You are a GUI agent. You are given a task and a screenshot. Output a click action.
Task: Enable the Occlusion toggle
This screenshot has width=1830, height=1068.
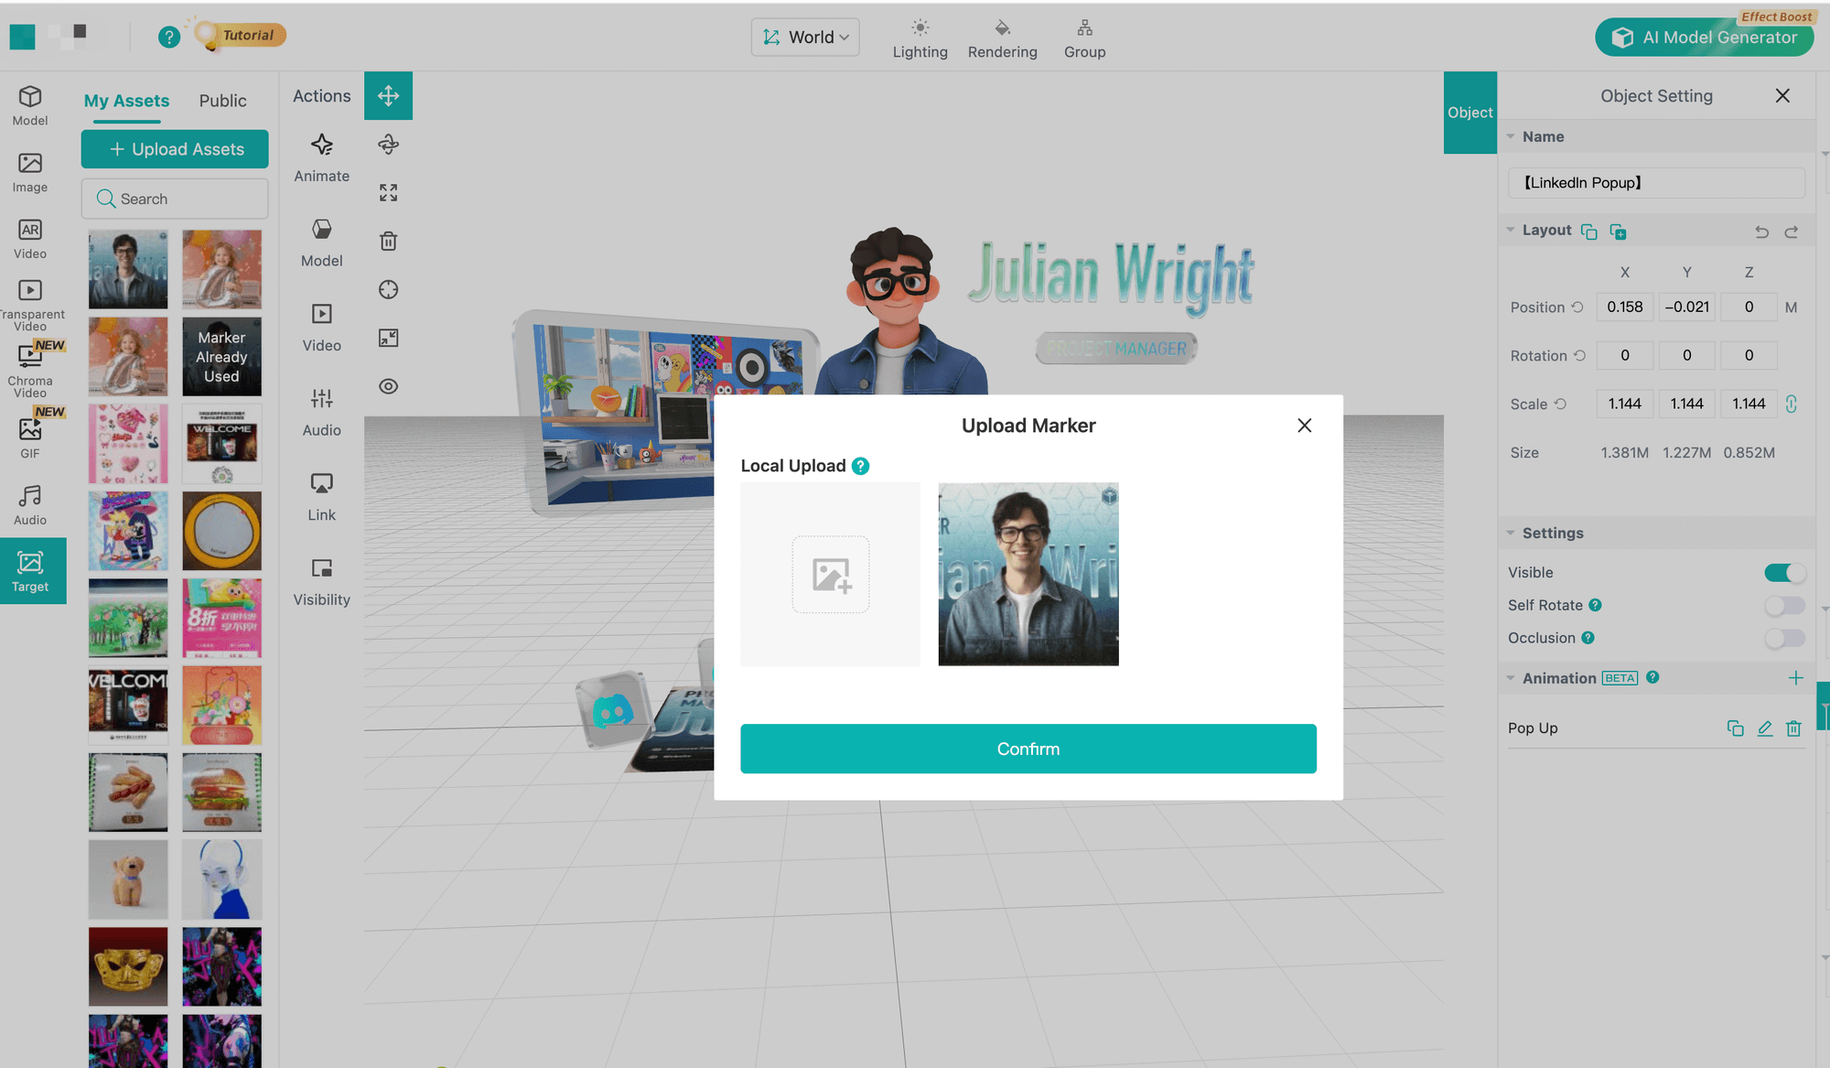click(x=1785, y=638)
